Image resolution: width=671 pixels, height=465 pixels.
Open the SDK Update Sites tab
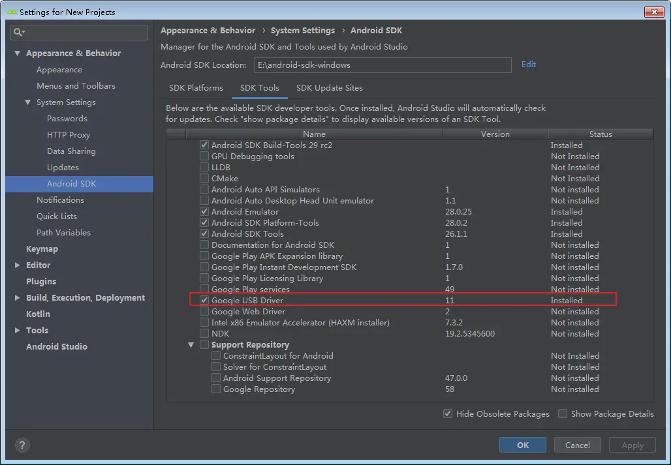330,88
